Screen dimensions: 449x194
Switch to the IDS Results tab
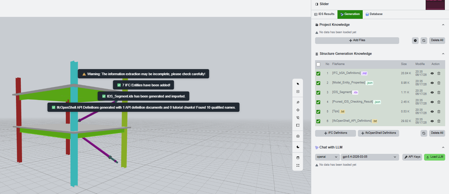[x=324, y=14]
